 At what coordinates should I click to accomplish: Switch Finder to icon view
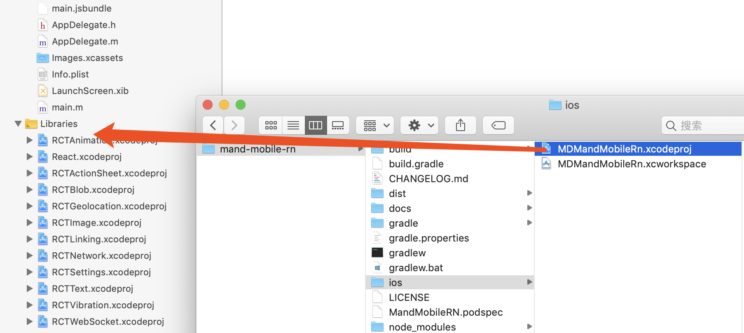click(271, 125)
